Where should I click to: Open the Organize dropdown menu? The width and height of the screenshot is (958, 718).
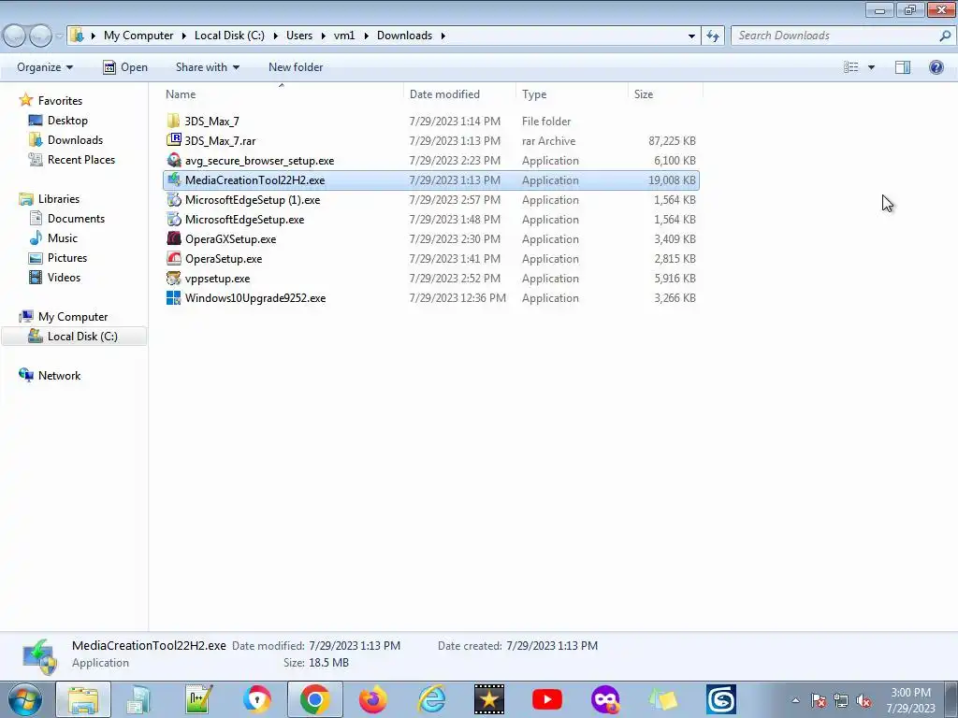click(45, 67)
